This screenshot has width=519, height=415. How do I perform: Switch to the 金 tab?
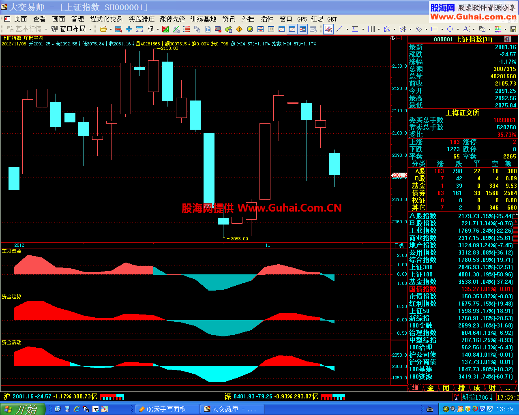click(x=431, y=388)
